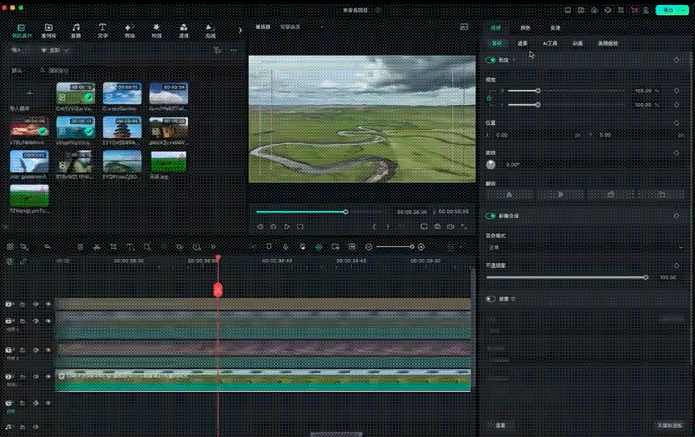Zoom in timeline with plus icon
This screenshot has width=695, height=437.
pyautogui.click(x=421, y=247)
